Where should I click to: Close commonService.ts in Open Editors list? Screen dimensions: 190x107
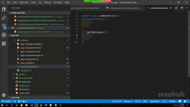(12, 28)
